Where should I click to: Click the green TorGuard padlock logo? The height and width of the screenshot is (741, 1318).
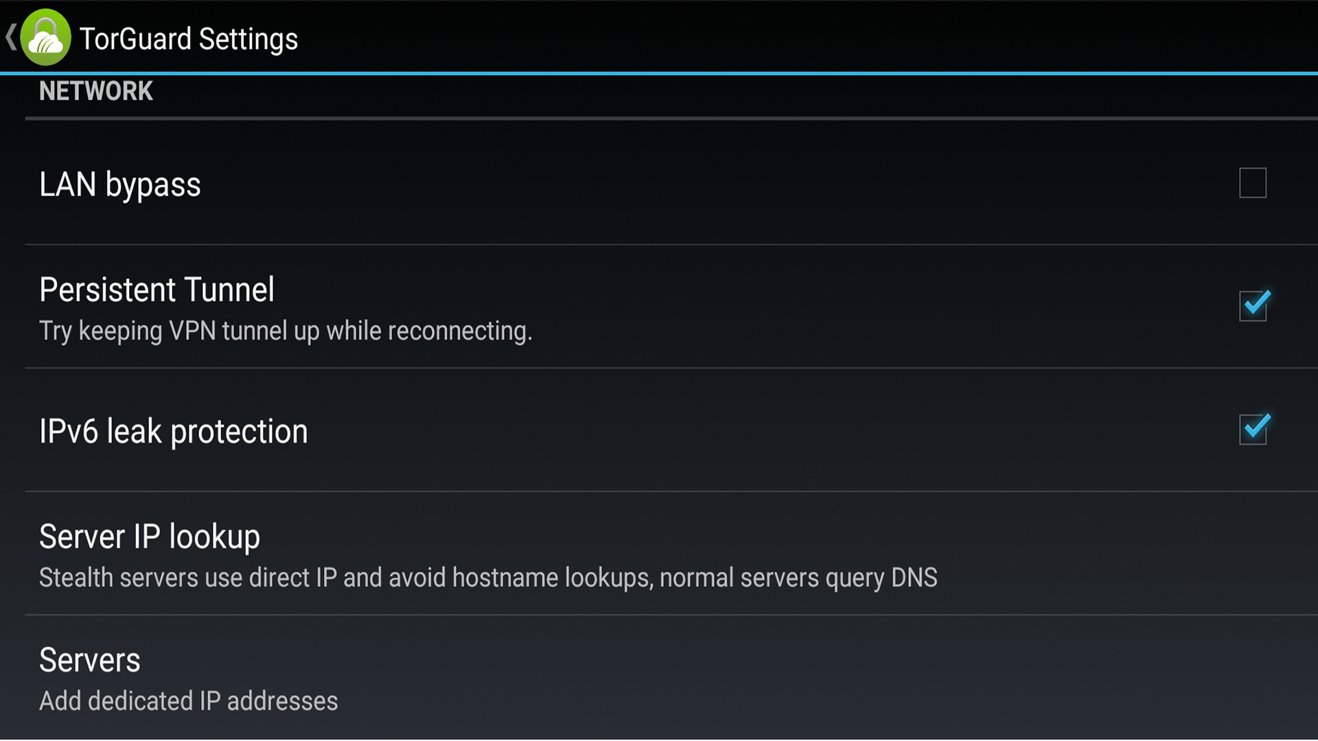45,38
